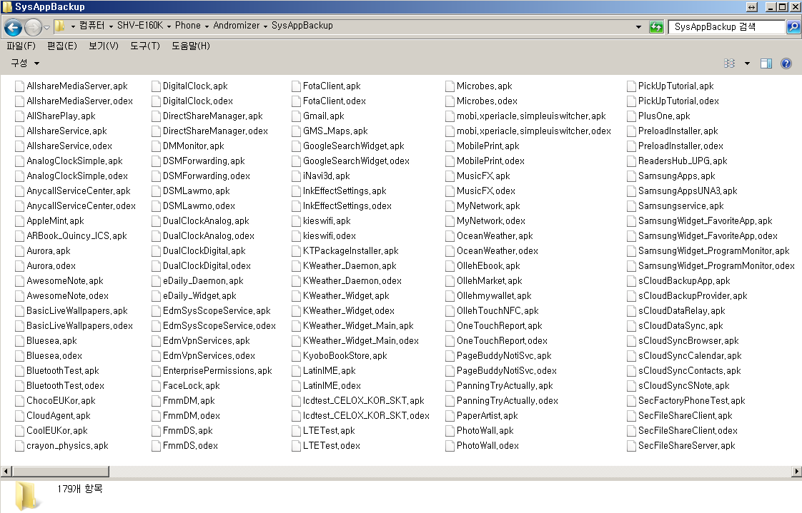Expand the address bar history dropdown

[x=638, y=27]
